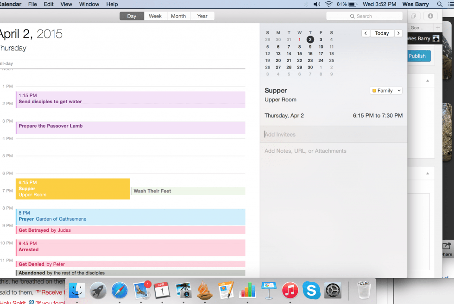Open the Window menu

(x=89, y=4)
